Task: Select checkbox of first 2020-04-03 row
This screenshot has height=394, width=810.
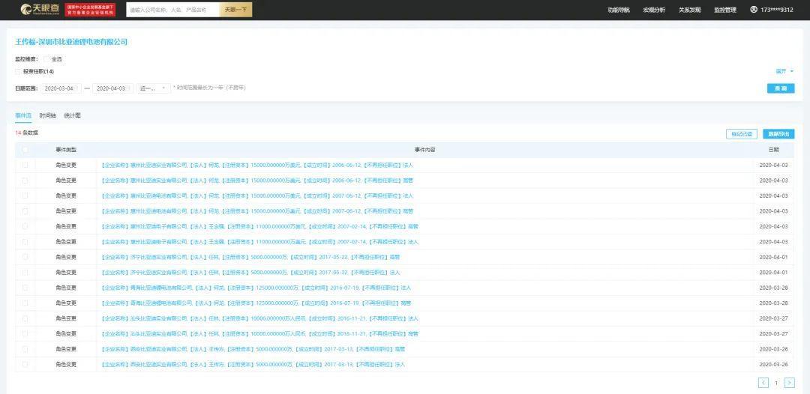Action: 25,165
